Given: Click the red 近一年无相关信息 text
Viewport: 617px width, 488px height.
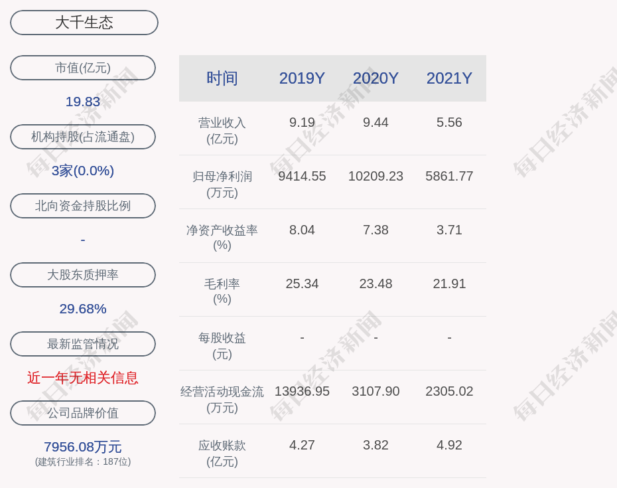Looking at the screenshot, I should point(83,378).
